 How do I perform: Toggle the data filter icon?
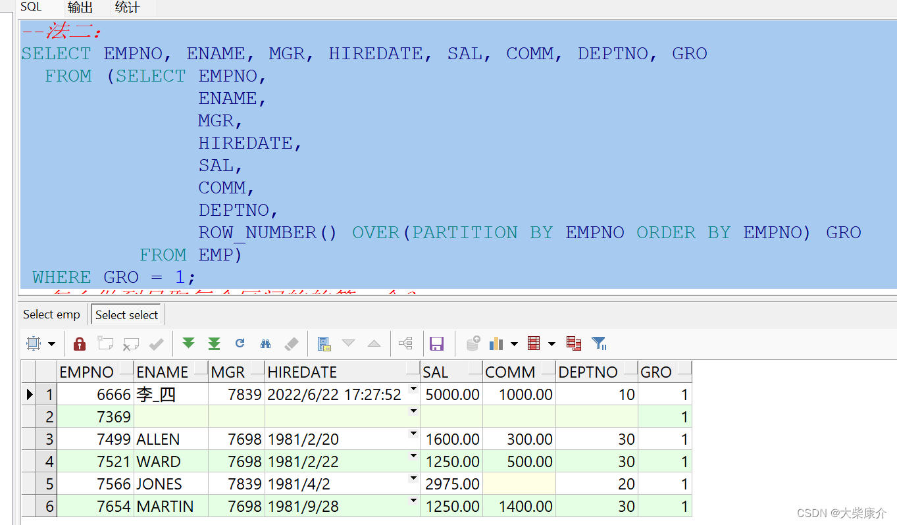598,343
